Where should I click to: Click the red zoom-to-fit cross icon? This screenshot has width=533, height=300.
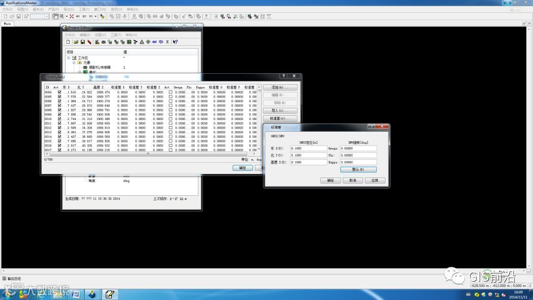coord(72,16)
